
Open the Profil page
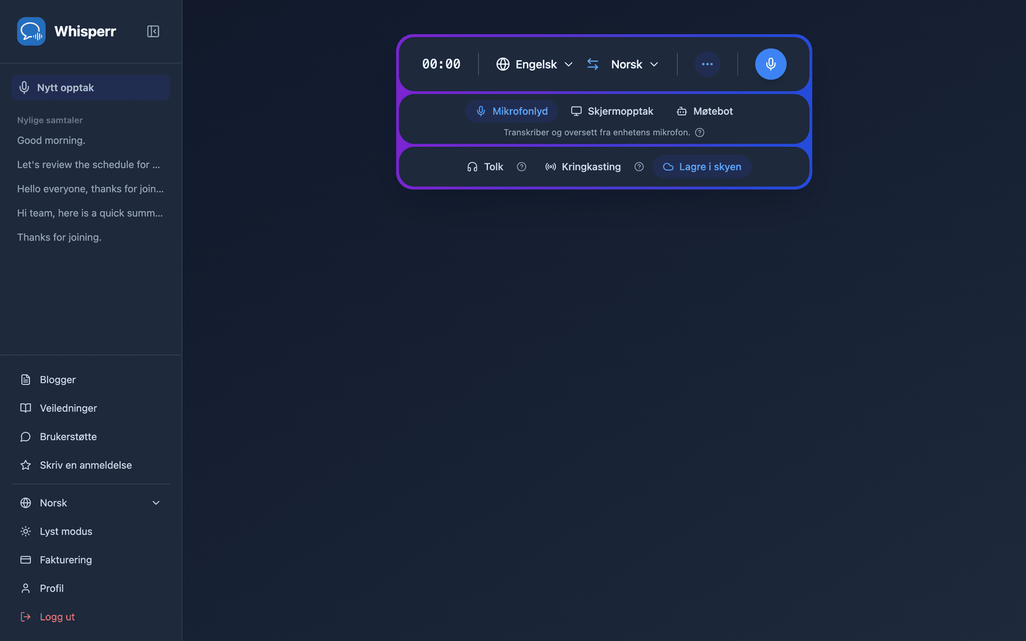tap(90, 588)
